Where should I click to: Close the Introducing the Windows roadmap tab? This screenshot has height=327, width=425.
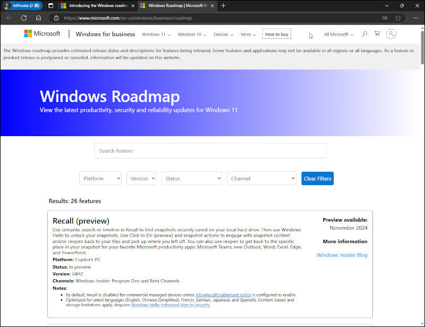[x=133, y=6]
